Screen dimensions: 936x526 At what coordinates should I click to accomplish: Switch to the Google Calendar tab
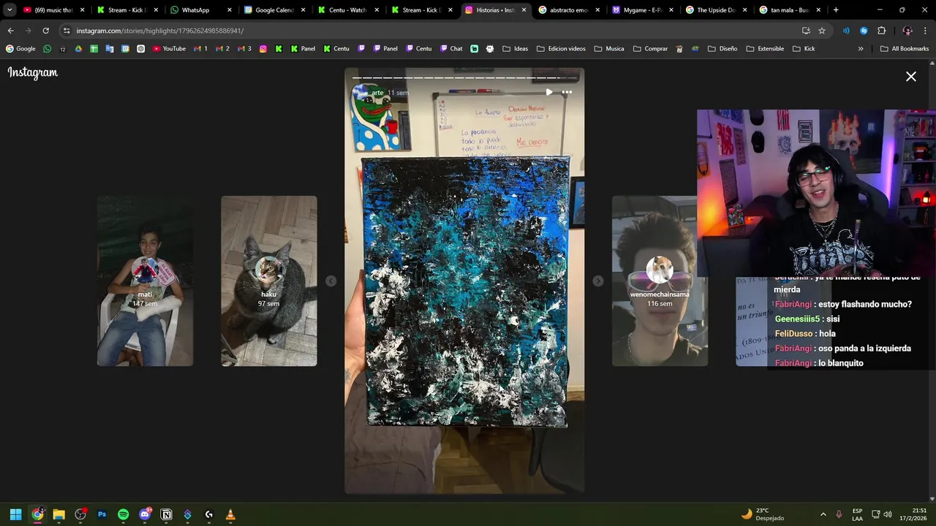coord(274,10)
